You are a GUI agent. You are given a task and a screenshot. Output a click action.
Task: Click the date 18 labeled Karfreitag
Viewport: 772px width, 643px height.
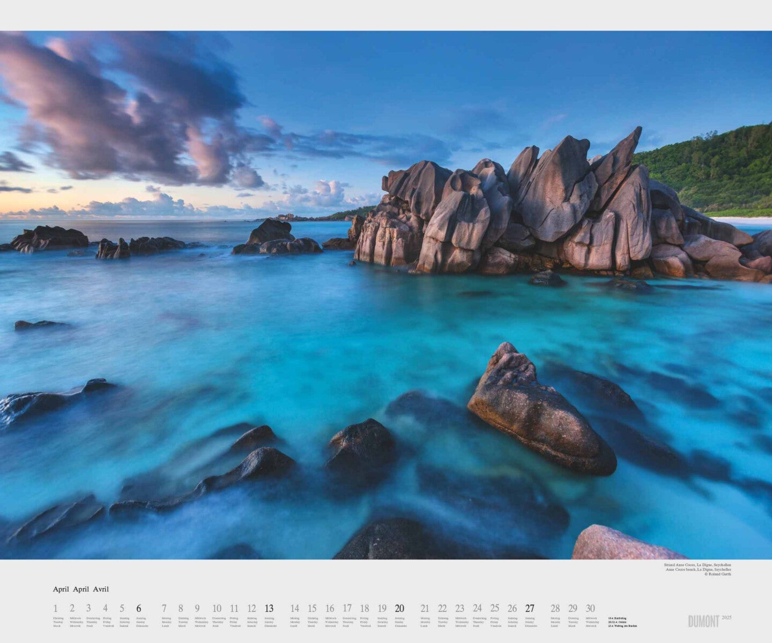coord(364,608)
